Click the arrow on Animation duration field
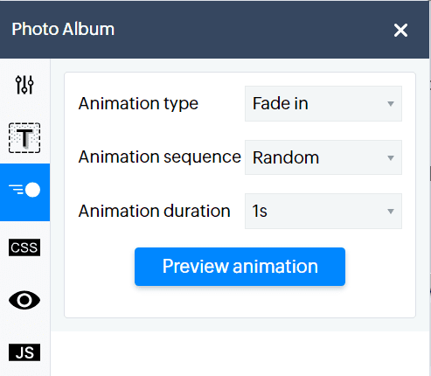 391,212
